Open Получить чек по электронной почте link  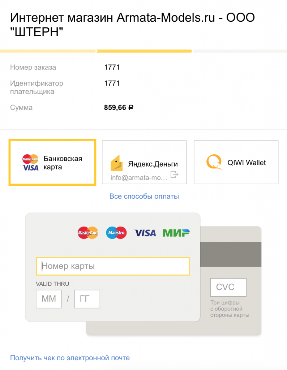70,358
